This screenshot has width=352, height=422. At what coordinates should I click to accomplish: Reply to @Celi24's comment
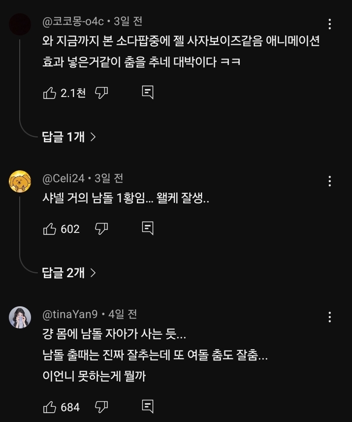point(148,228)
